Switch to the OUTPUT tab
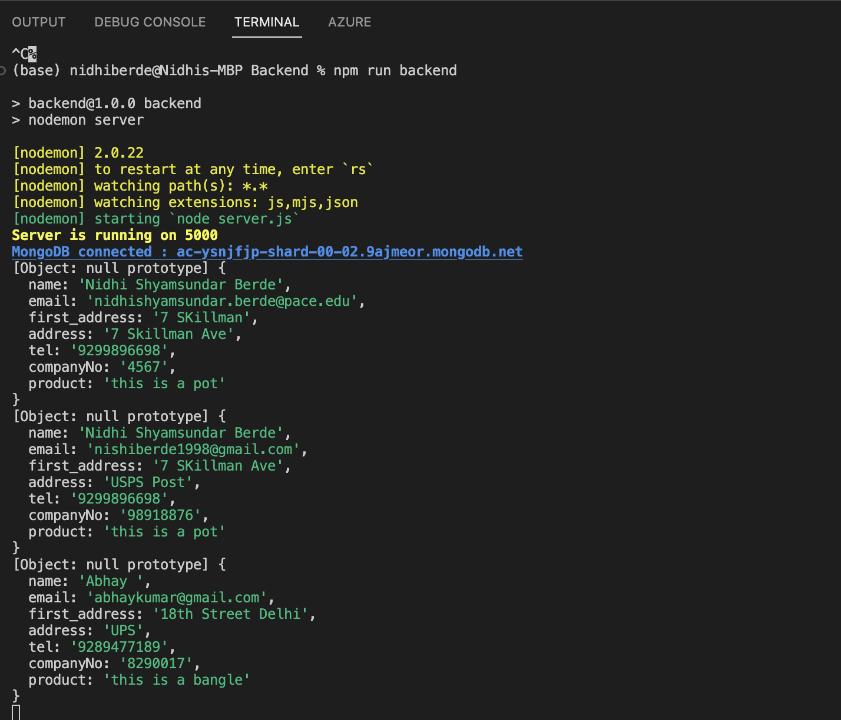 39,22
